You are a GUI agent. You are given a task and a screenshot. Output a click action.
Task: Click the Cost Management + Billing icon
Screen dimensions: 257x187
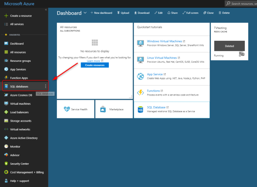(6, 172)
